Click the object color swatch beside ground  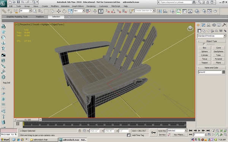224,72
